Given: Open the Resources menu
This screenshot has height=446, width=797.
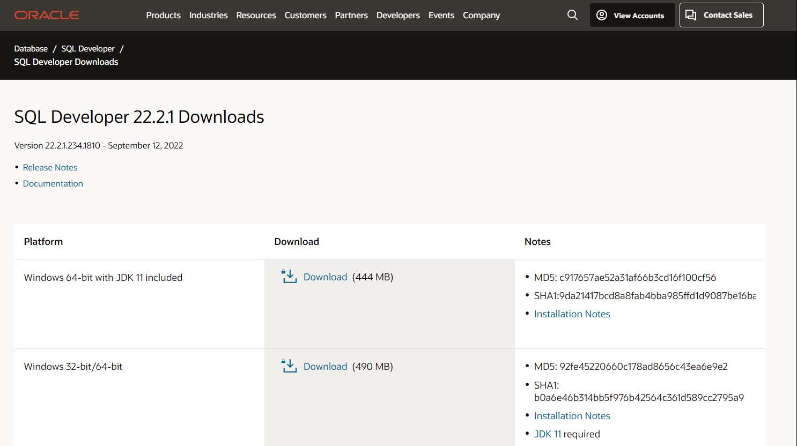Looking at the screenshot, I should coord(256,15).
